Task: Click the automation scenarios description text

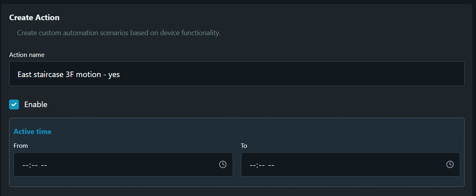Action: tap(119, 33)
